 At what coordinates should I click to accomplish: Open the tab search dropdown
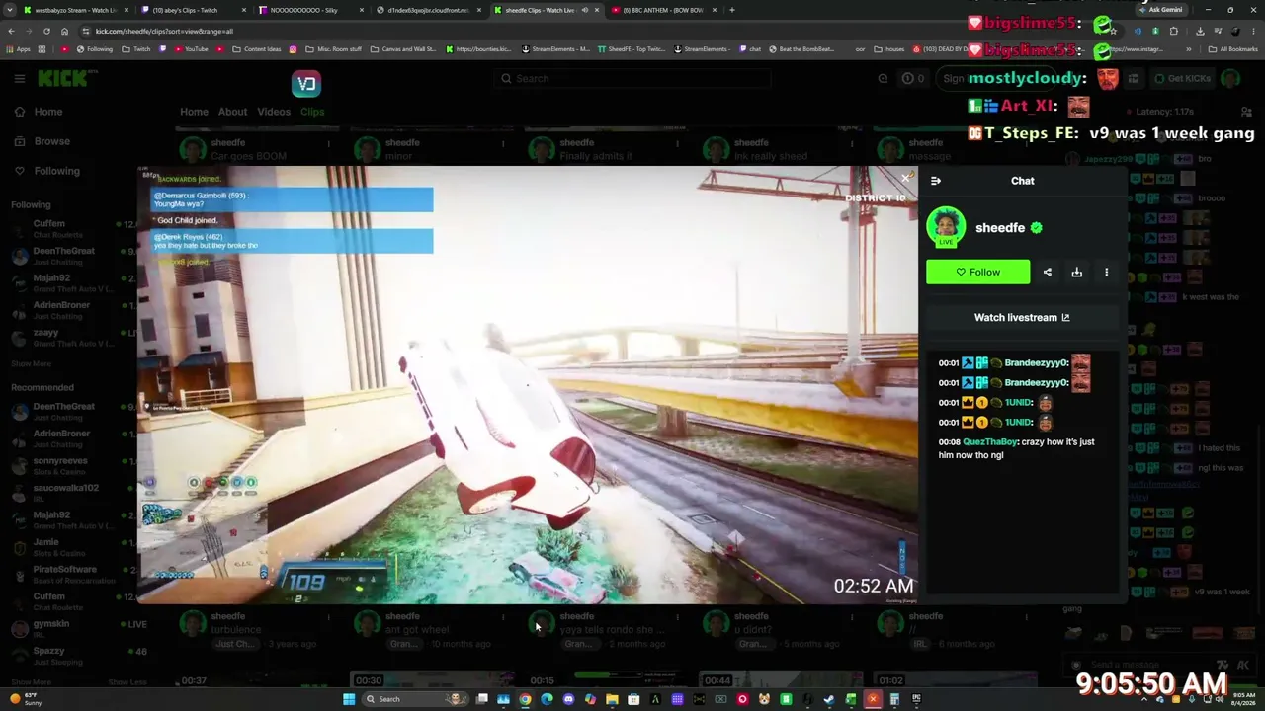(11, 10)
